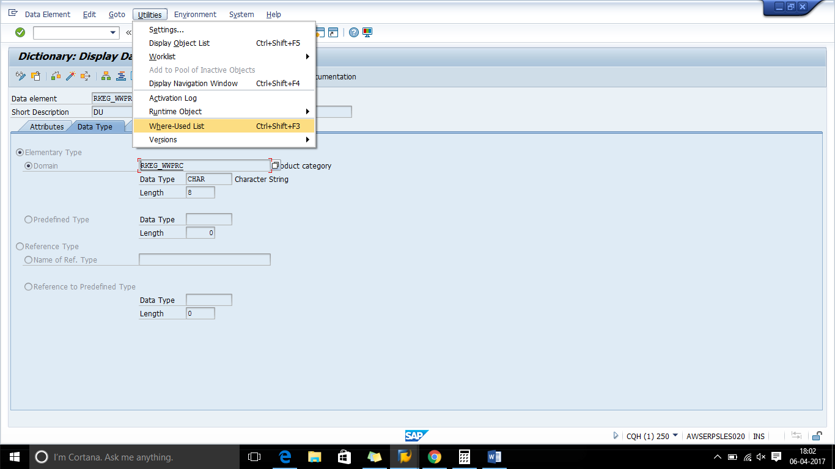The height and width of the screenshot is (469, 835).
Task: Click the Copy data element icon
Action: coord(35,76)
